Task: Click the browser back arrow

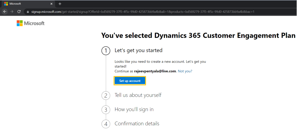Action: click(4, 12)
